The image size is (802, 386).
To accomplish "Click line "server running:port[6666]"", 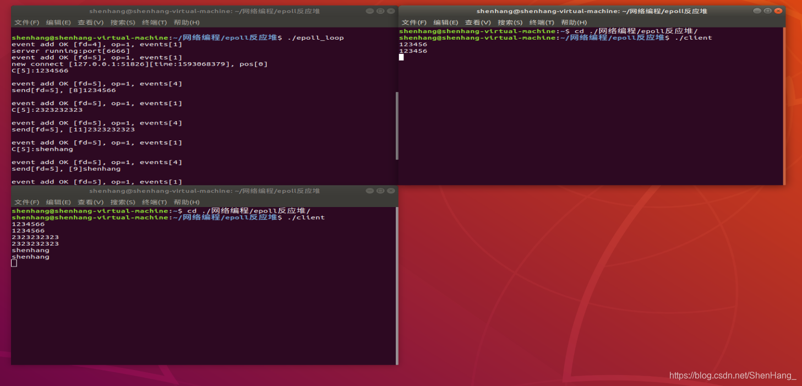I will (71, 51).
